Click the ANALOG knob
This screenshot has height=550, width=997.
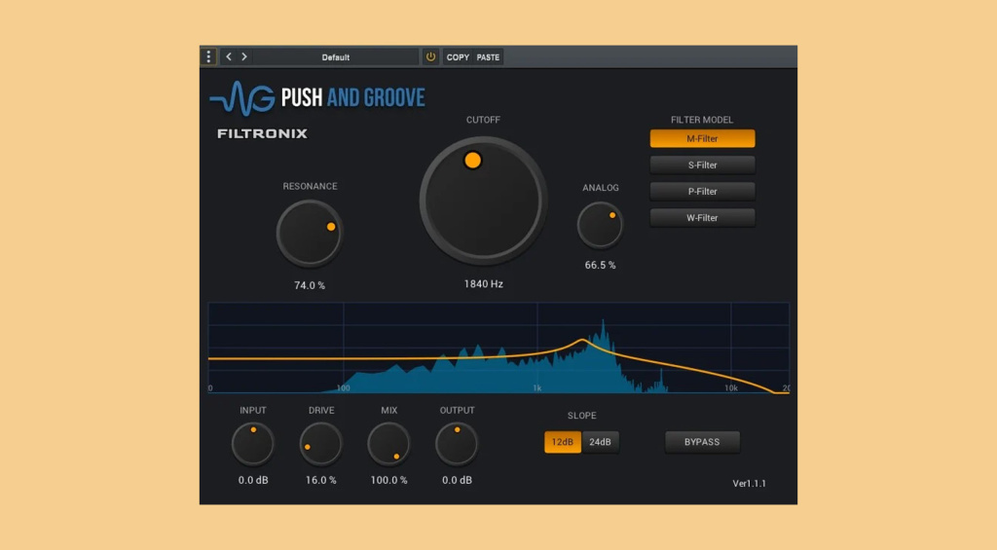point(600,225)
